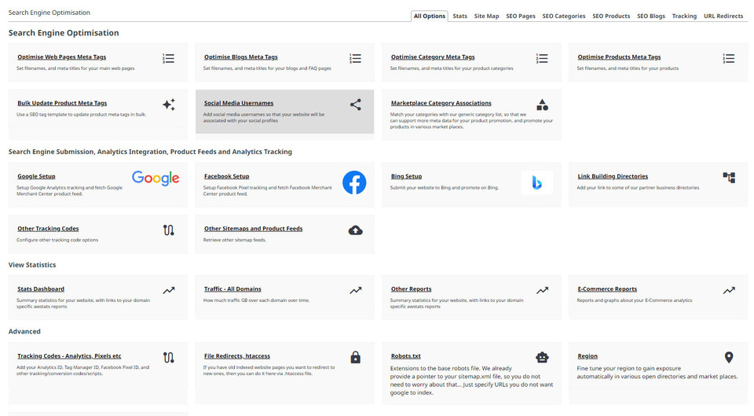The height and width of the screenshot is (416, 754).
Task: Click the trending arrow icon on Stats Dashboard
Action: click(169, 290)
